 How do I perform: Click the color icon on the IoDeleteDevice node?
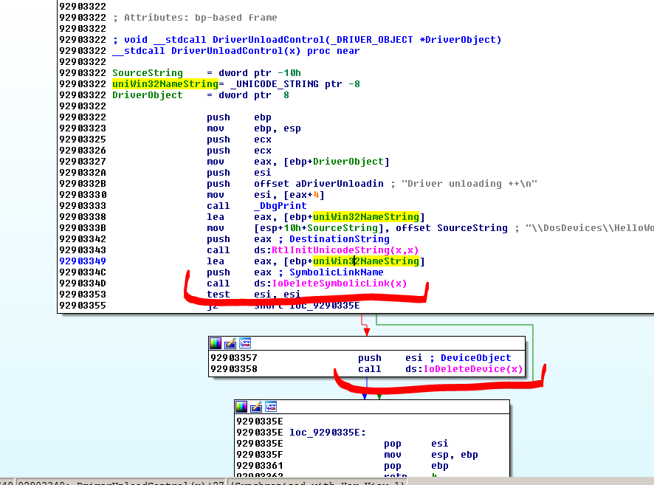(216, 343)
